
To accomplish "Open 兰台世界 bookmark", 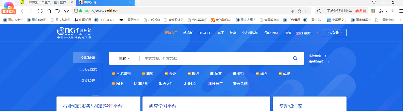I will [292, 20].
